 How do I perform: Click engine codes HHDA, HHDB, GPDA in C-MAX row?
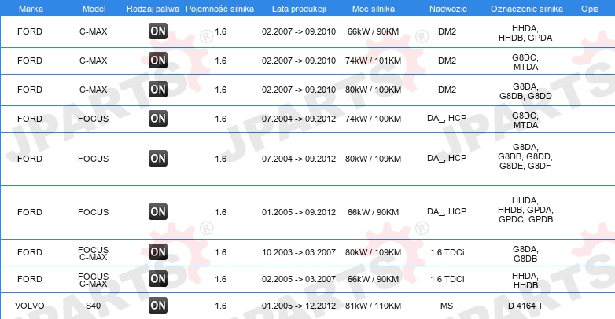point(525,33)
